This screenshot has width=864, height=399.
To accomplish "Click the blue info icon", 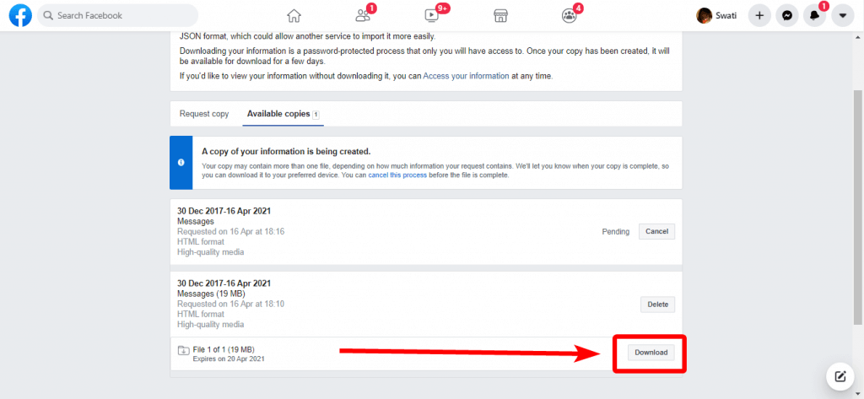I will click(x=181, y=163).
